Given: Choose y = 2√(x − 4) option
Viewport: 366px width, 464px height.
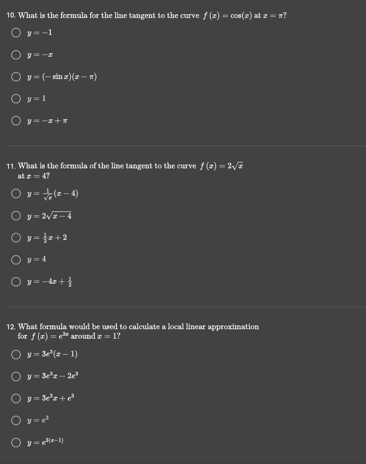Looking at the screenshot, I should [x=16, y=216].
